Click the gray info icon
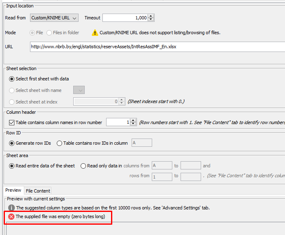This screenshot has width=285, height=235. [12, 208]
